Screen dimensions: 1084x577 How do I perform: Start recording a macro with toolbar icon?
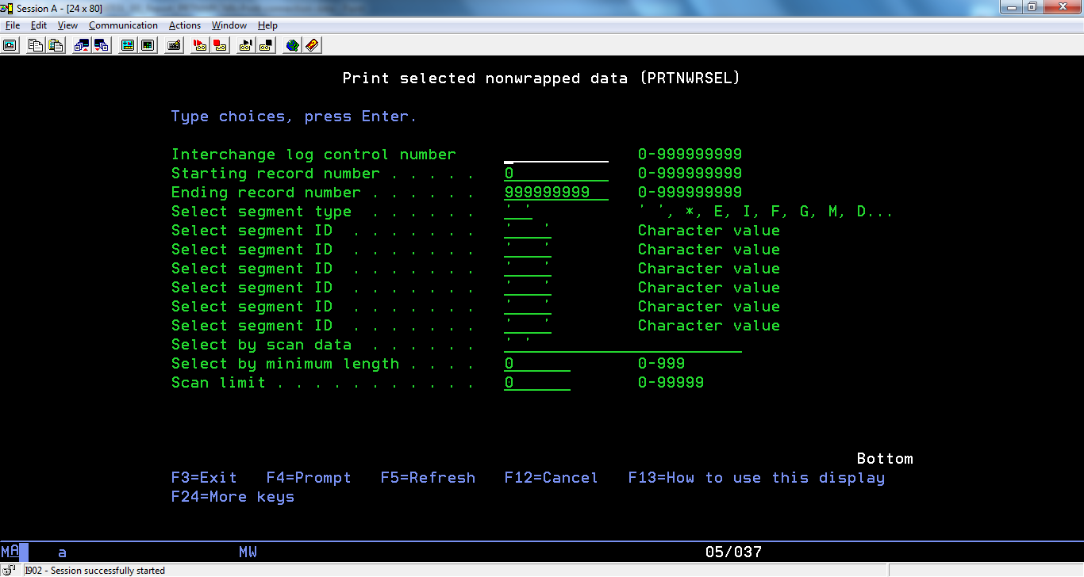(x=200, y=45)
